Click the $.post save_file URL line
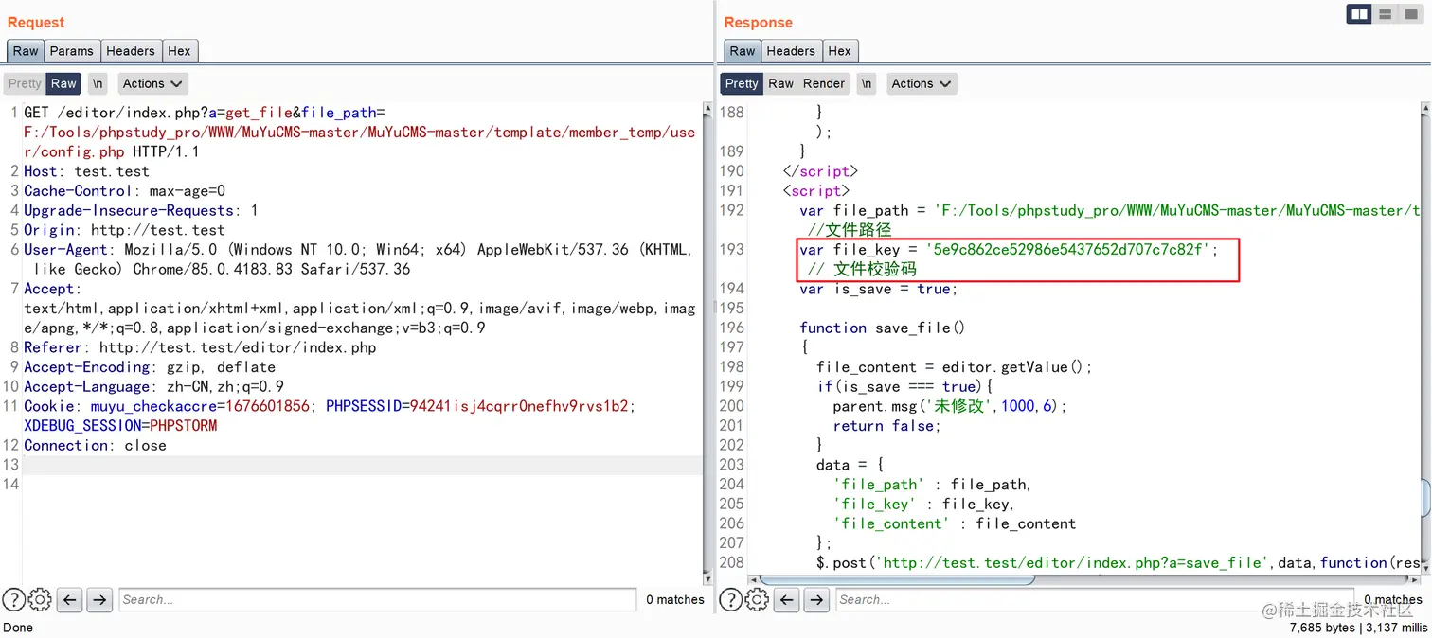Image resolution: width=1432 pixels, height=638 pixels. 1118,563
